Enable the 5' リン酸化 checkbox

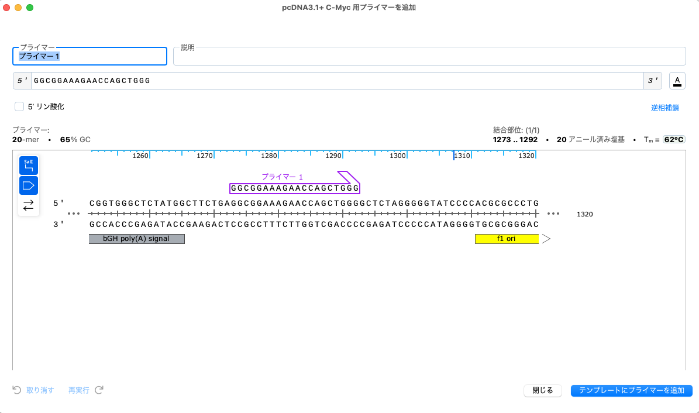pyautogui.click(x=19, y=106)
